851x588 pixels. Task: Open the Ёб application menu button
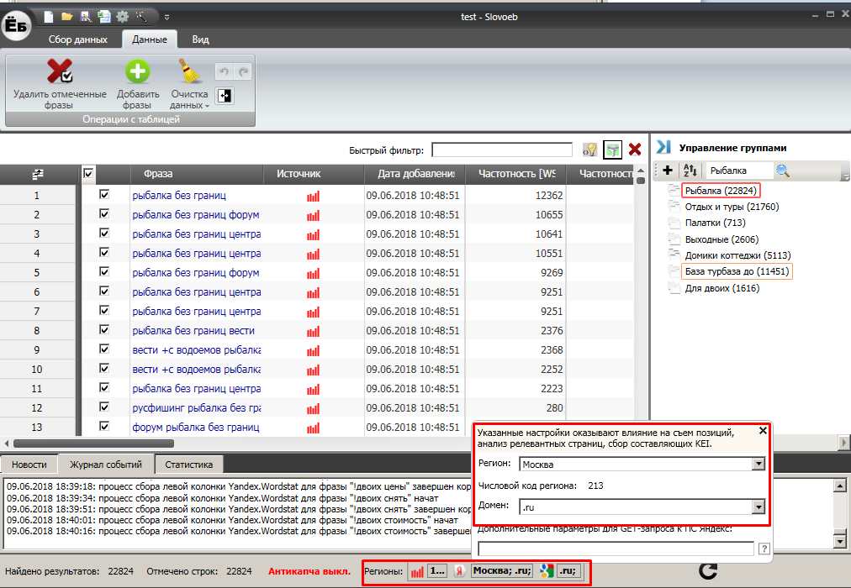(16, 24)
